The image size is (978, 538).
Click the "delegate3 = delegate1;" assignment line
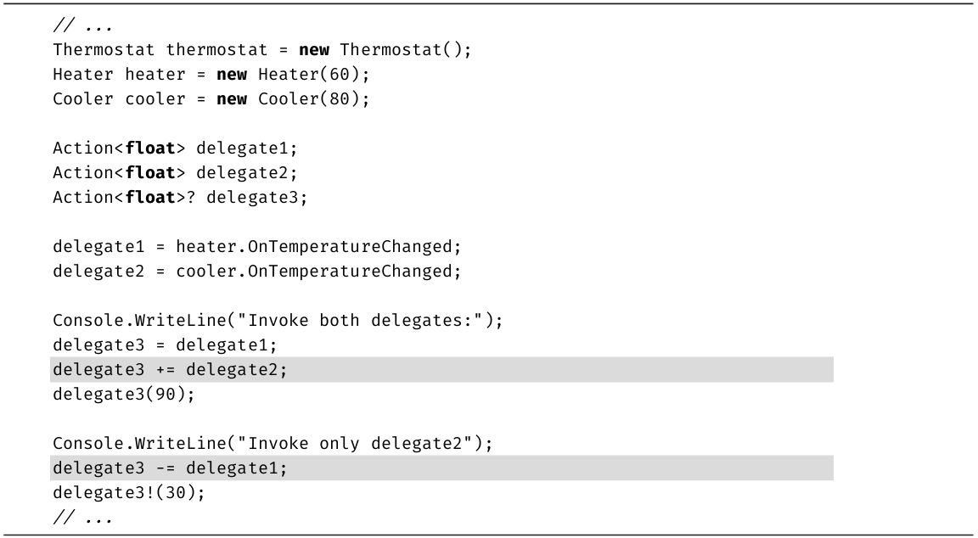[x=165, y=345]
